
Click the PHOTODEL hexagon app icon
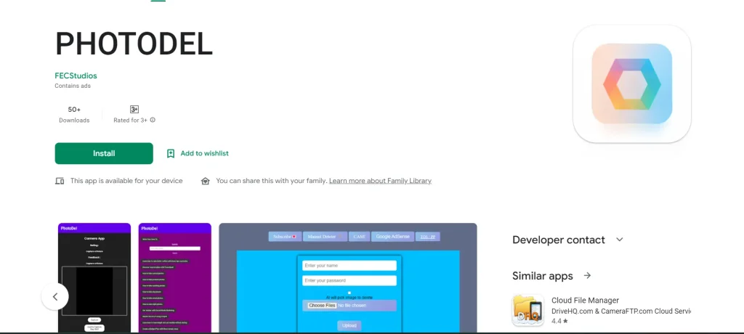coord(631,83)
